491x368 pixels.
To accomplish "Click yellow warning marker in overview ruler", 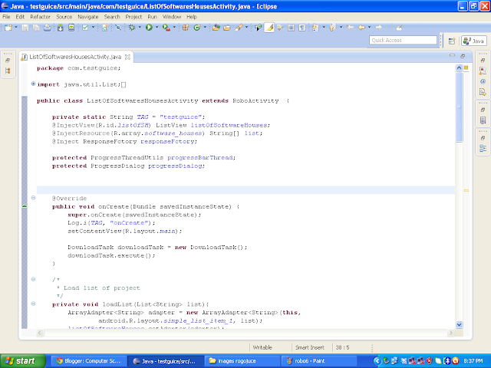I will pos(466,190).
